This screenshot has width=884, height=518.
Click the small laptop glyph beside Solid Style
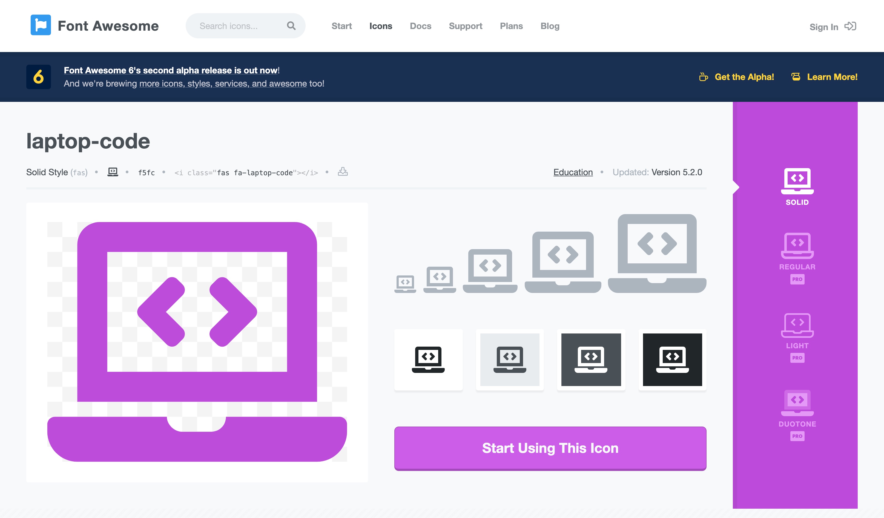[113, 172]
